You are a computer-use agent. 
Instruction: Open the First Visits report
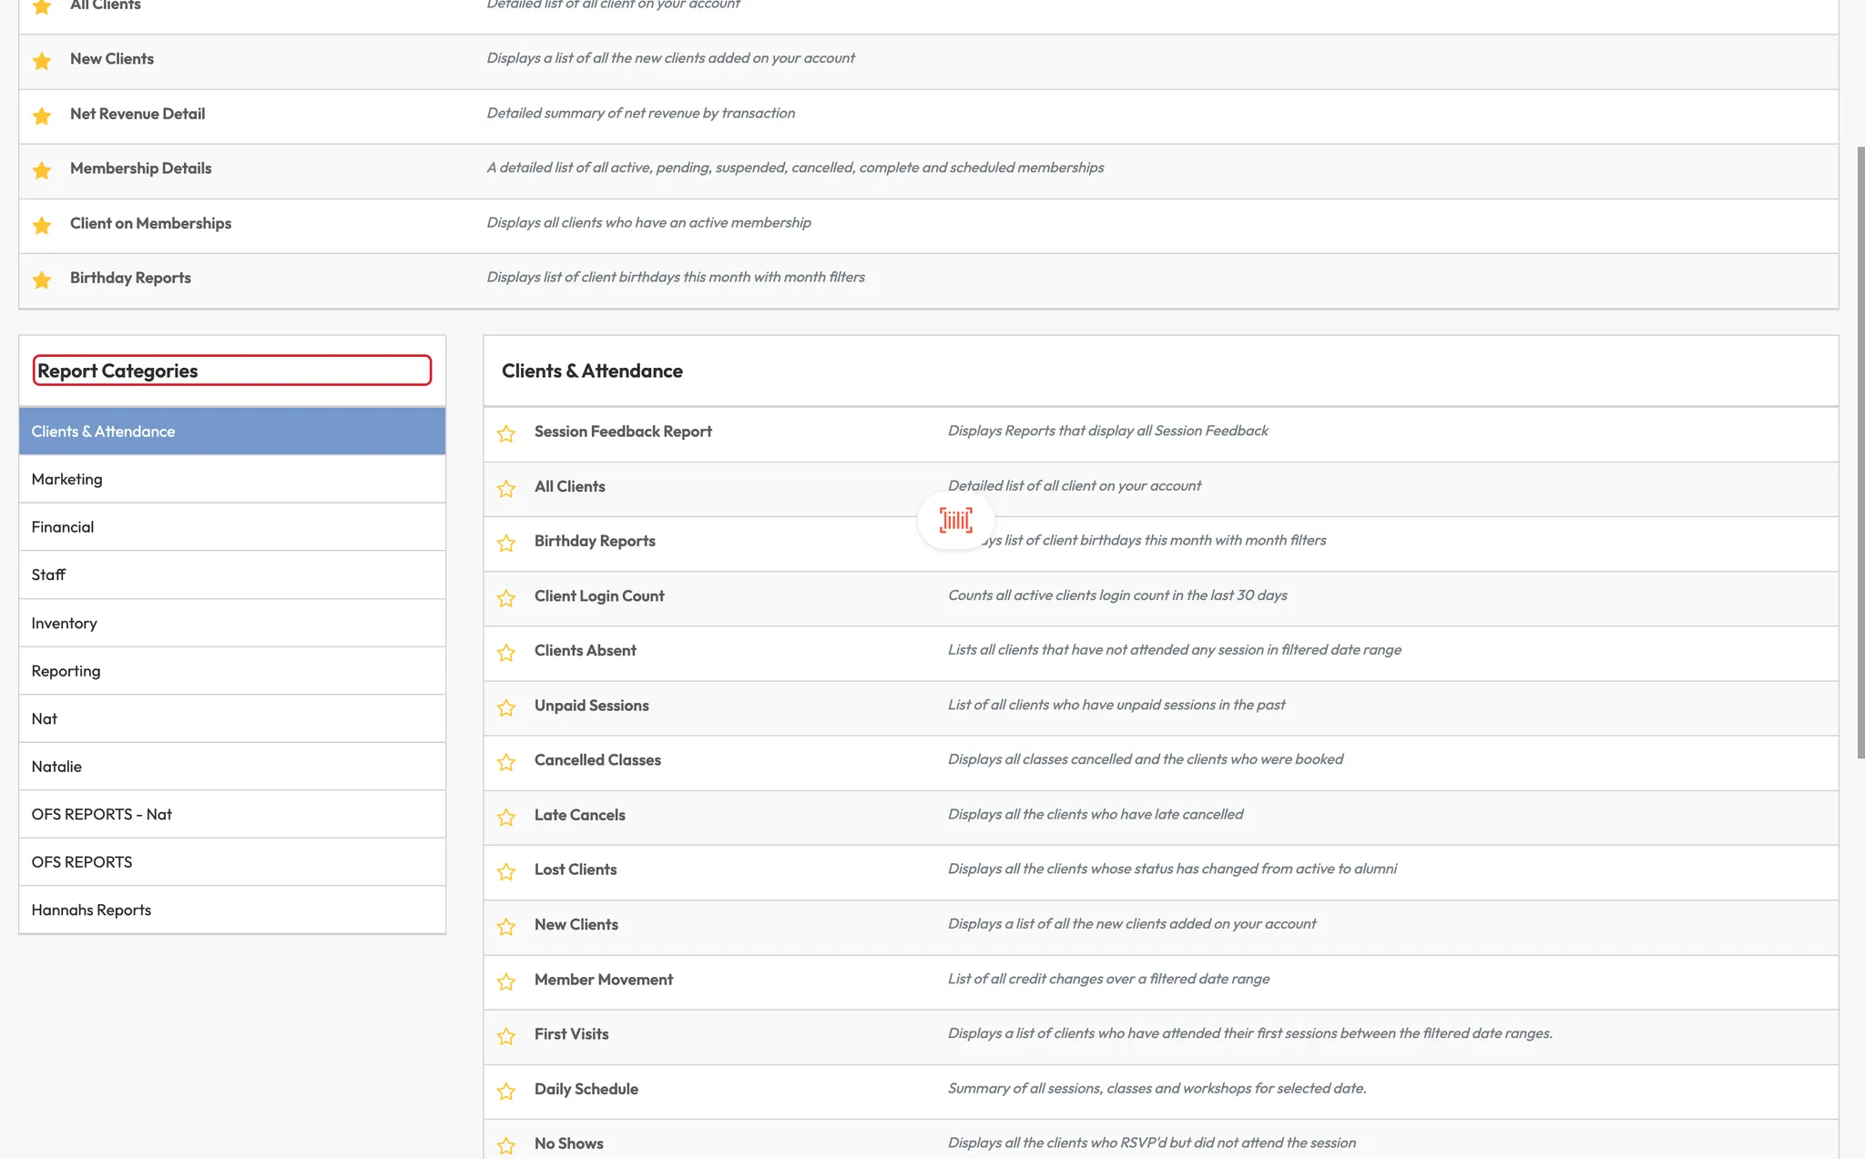pos(571,1034)
